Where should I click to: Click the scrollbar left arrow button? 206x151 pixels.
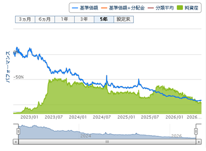(x=16, y=142)
